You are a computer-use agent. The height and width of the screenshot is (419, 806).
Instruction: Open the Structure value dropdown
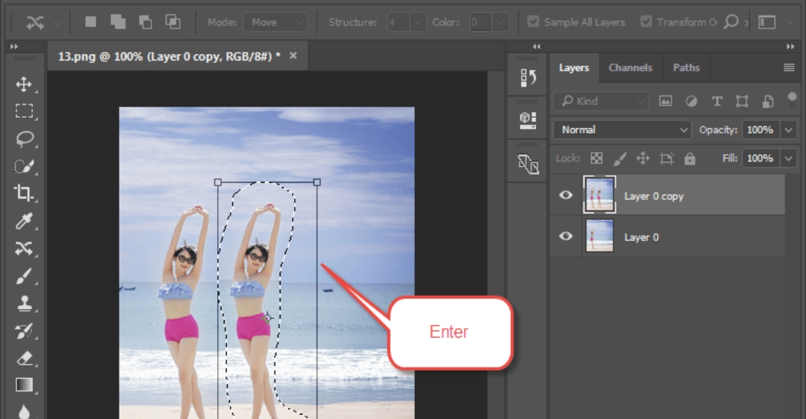click(418, 22)
